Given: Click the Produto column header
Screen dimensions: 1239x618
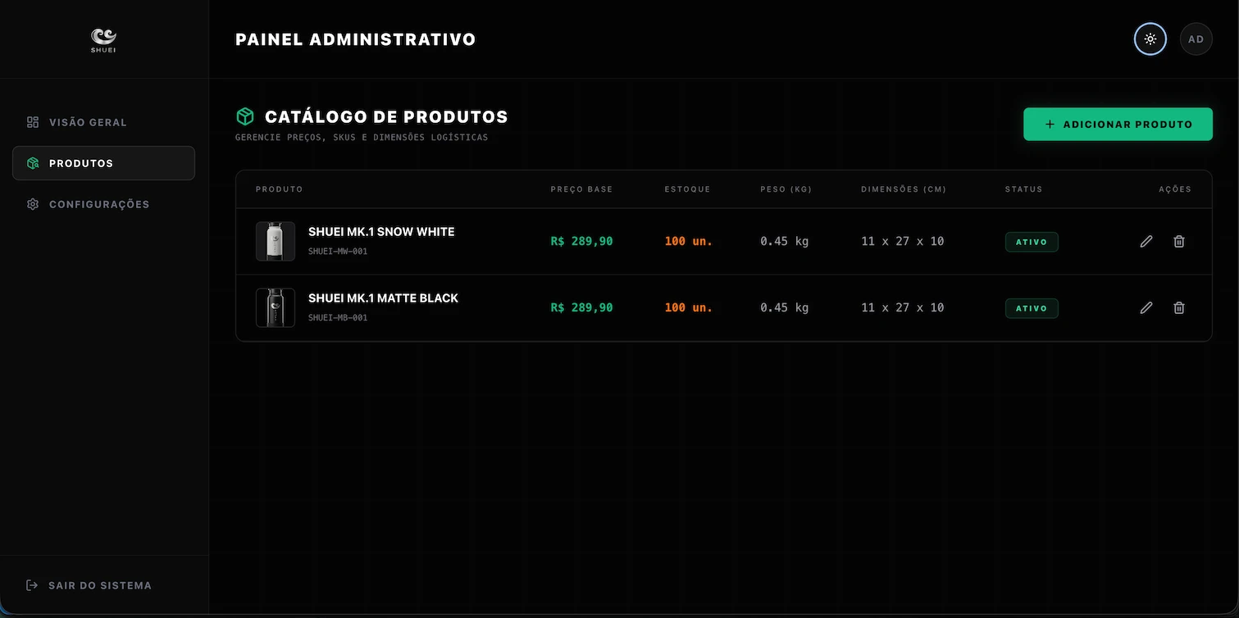Looking at the screenshot, I should coord(280,189).
